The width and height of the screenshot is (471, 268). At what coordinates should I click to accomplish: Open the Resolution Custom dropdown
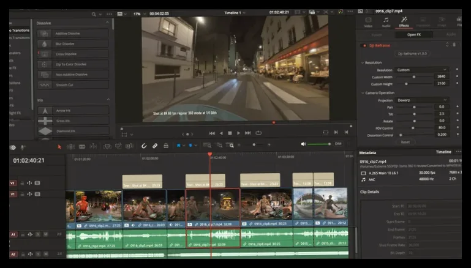(x=422, y=70)
